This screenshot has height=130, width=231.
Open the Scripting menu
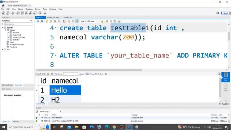coord(53,9)
